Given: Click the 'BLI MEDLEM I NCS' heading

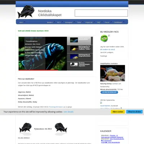Looking at the screenshot, I should click(x=109, y=32).
